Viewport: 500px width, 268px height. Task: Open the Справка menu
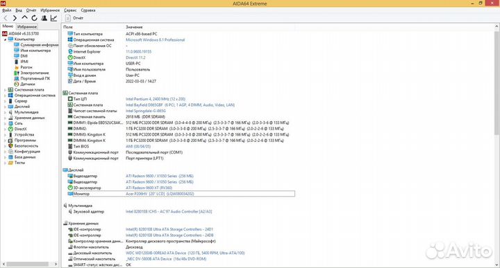click(x=88, y=10)
